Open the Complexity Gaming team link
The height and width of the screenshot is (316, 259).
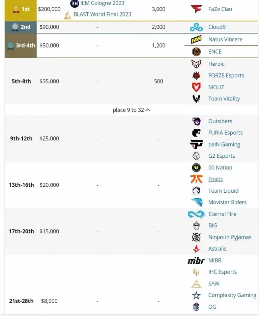[232, 295]
